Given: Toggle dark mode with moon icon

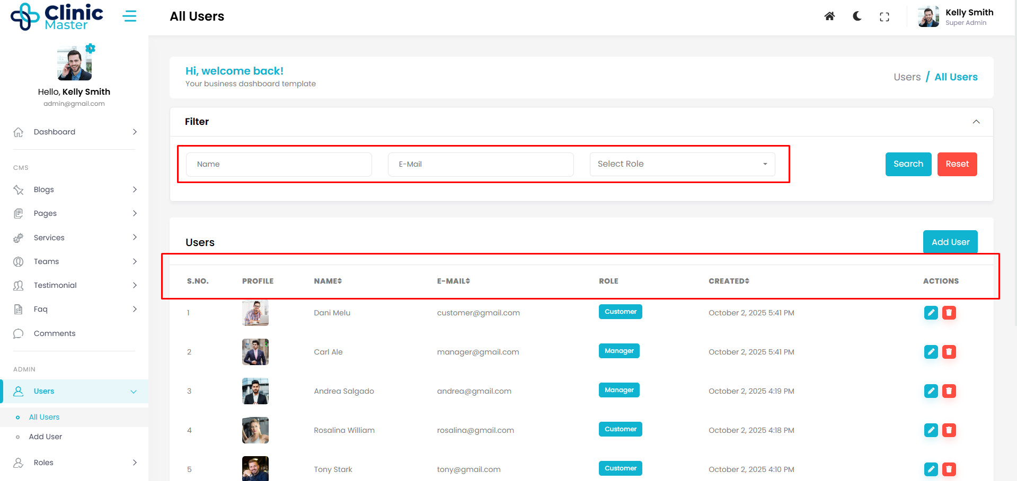Looking at the screenshot, I should 857,16.
